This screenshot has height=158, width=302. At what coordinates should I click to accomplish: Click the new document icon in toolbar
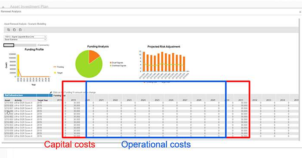14,30
